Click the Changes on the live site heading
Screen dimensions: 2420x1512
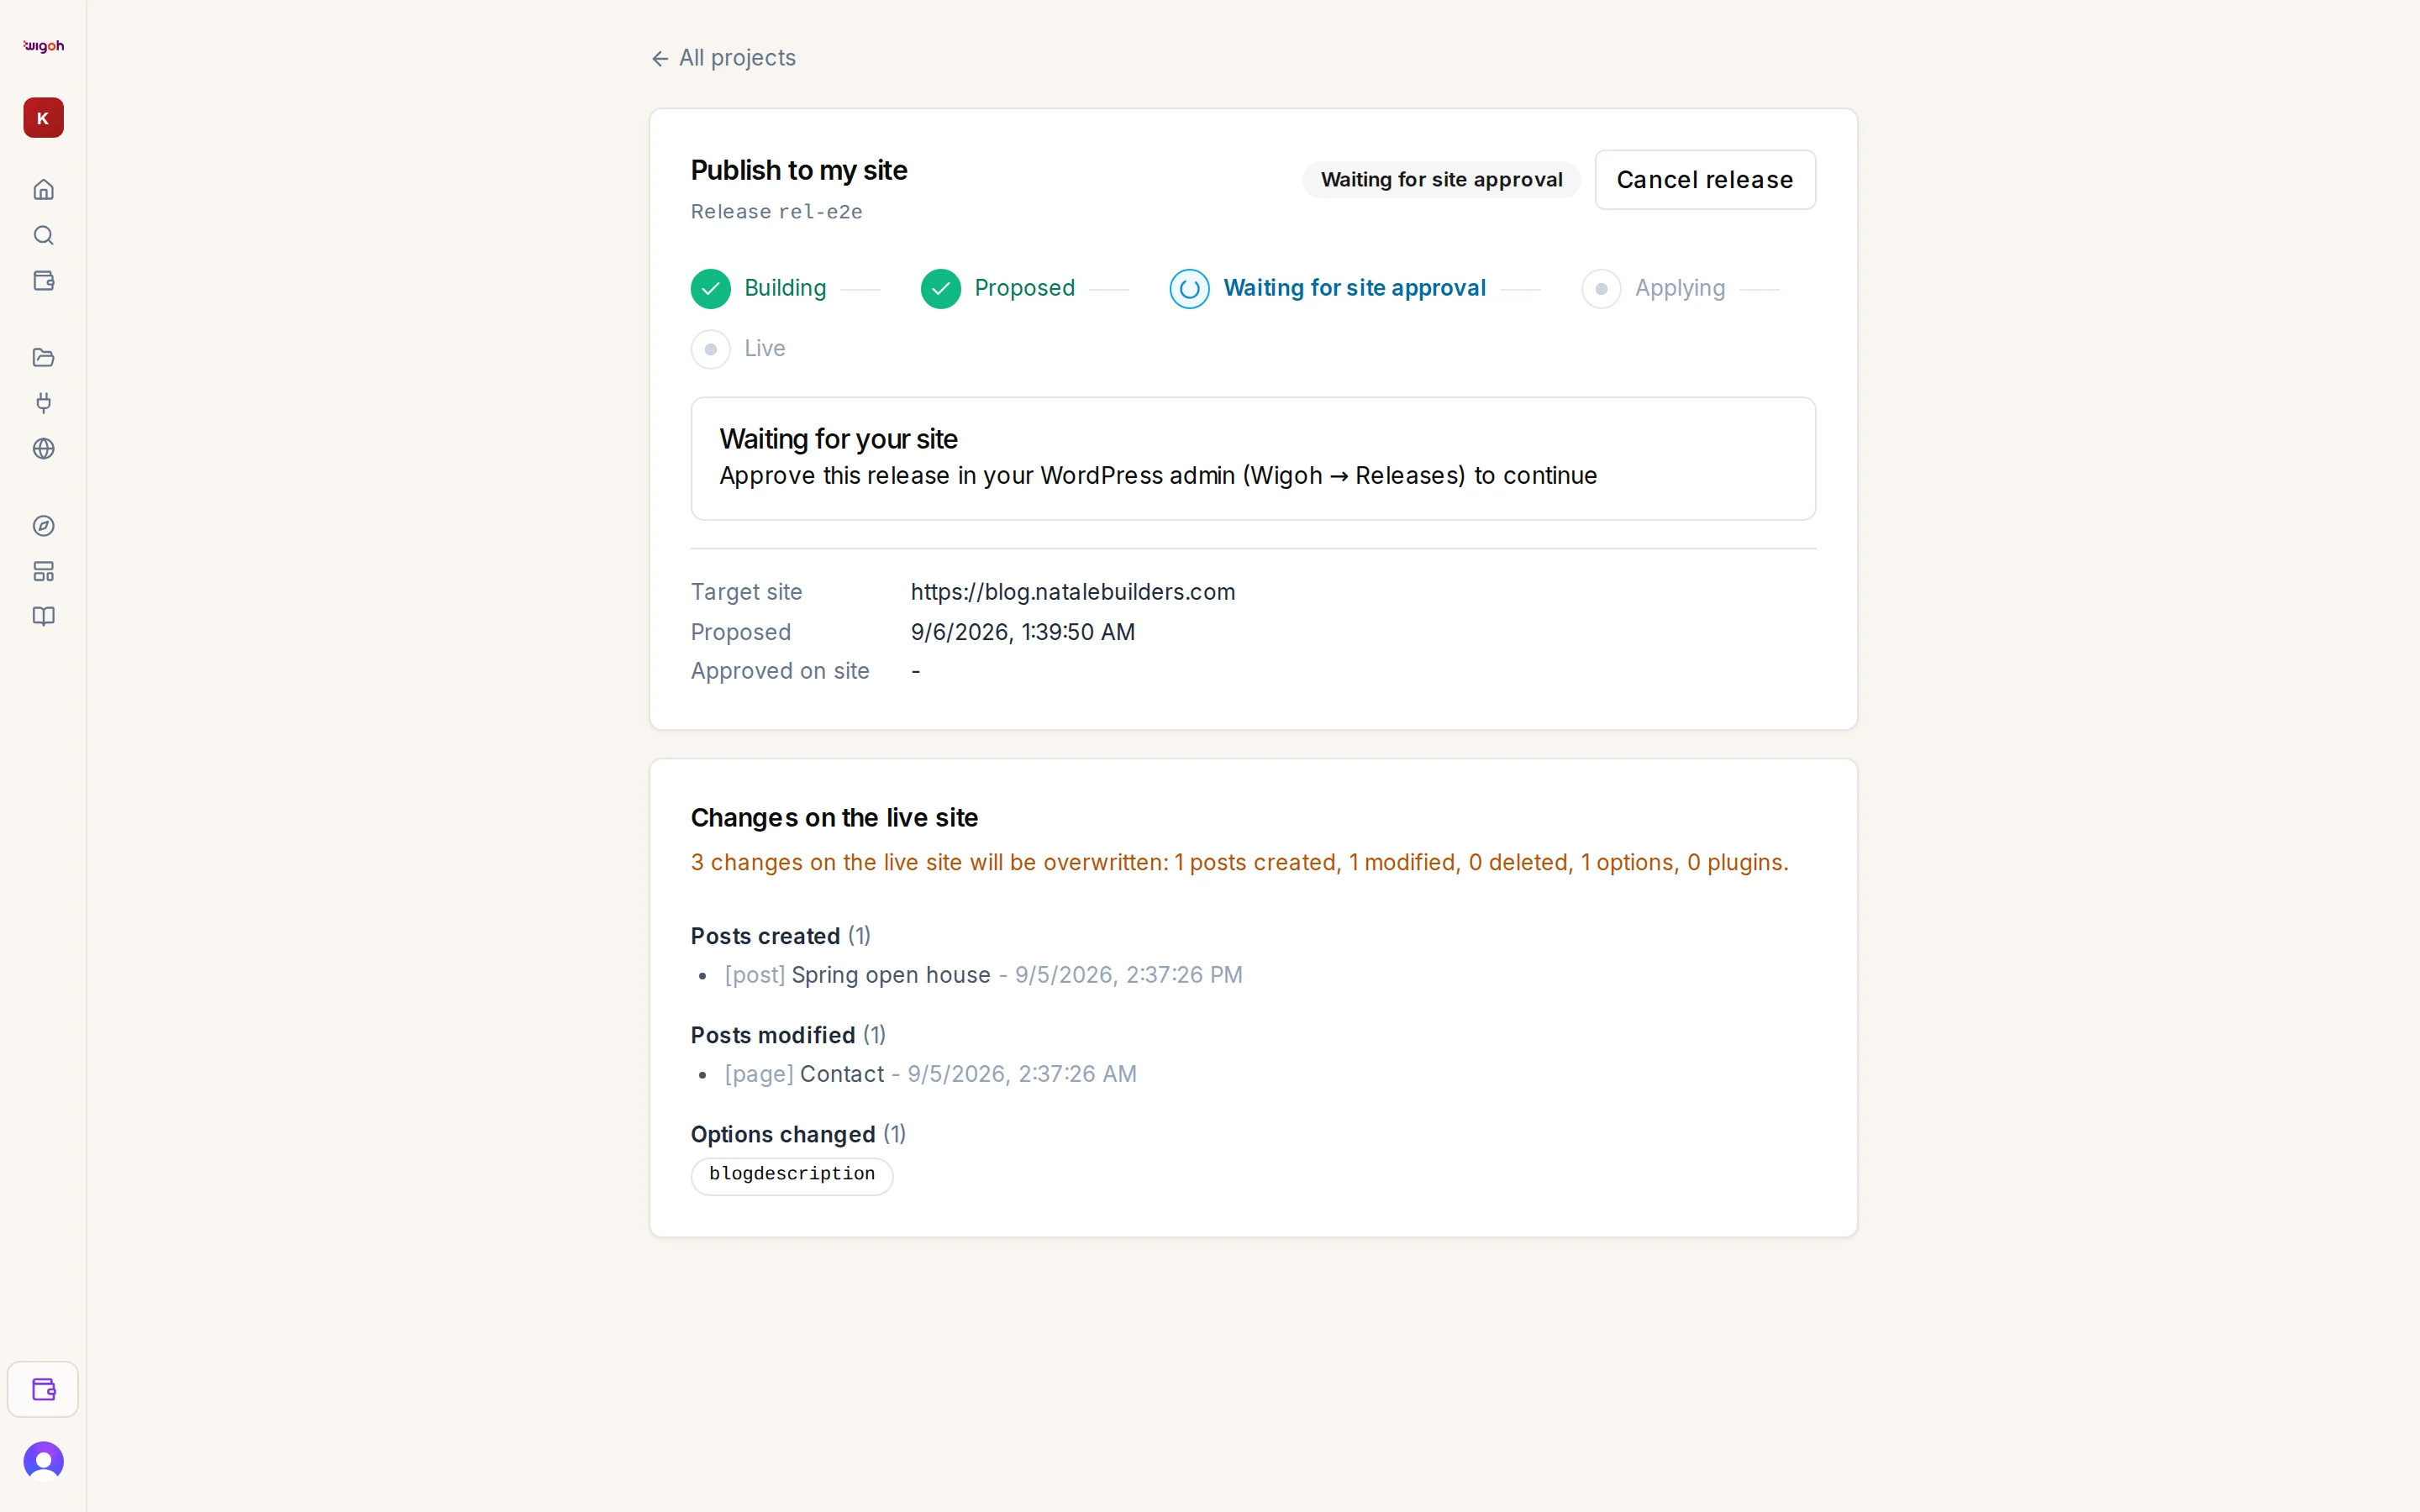(x=834, y=818)
